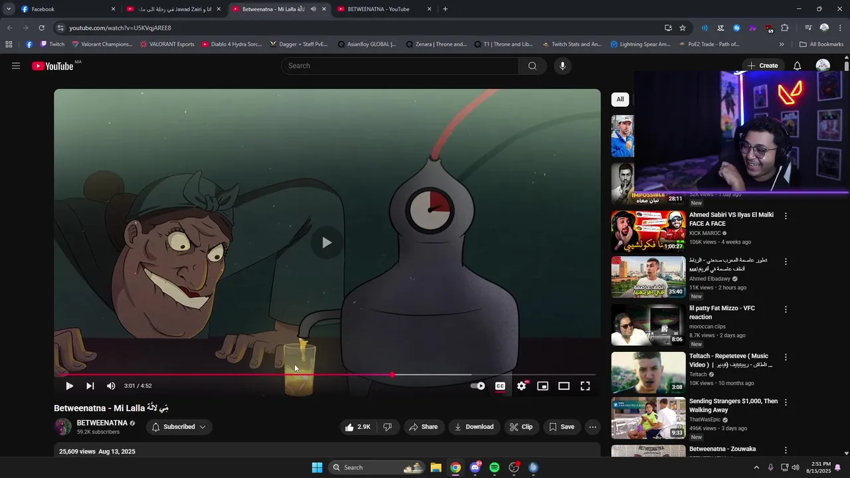This screenshot has height=478, width=850.
Task: Create a Clip from the video
Action: click(x=521, y=427)
